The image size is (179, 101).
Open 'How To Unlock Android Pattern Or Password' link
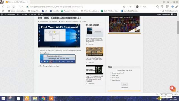(94, 79)
